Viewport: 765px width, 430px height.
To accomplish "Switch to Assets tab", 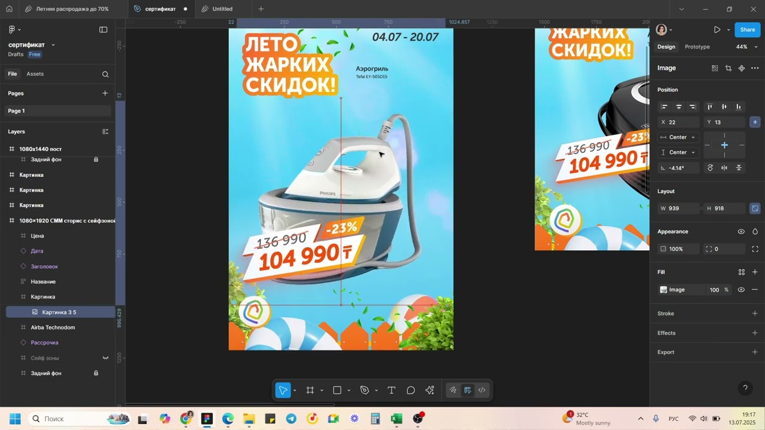I will 35,74.
